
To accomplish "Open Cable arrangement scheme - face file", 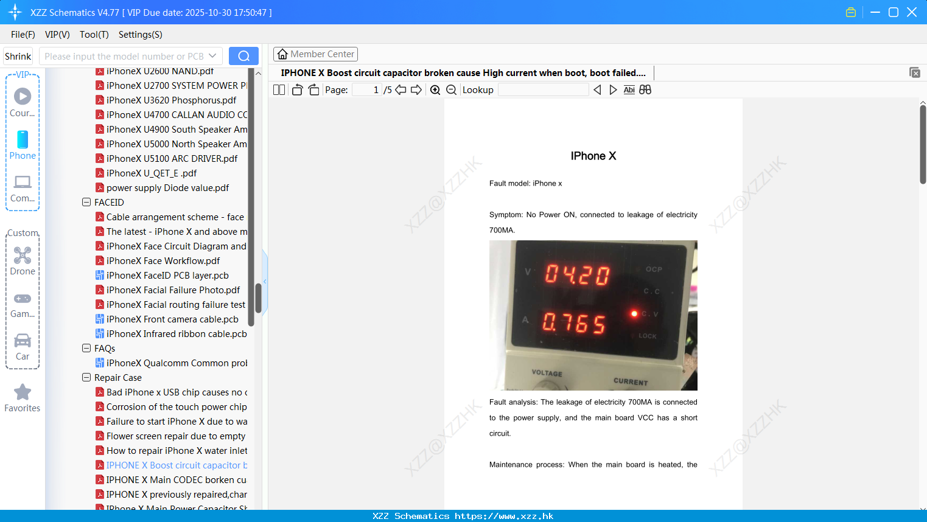I will pos(175,217).
